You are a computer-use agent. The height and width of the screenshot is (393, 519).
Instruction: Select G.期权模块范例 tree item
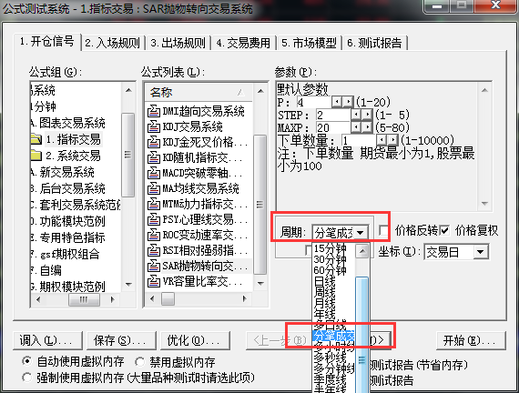point(68,287)
